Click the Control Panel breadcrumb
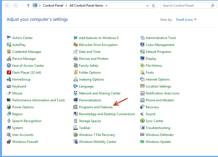The height and width of the screenshot is (157, 218). (53, 6)
